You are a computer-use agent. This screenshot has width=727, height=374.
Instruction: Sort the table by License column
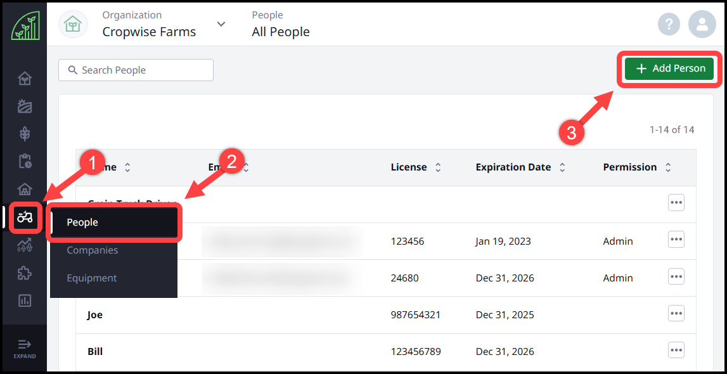tap(438, 167)
